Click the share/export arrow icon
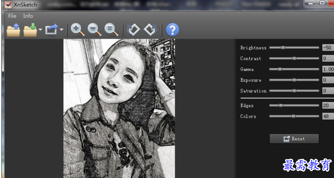 (51, 30)
